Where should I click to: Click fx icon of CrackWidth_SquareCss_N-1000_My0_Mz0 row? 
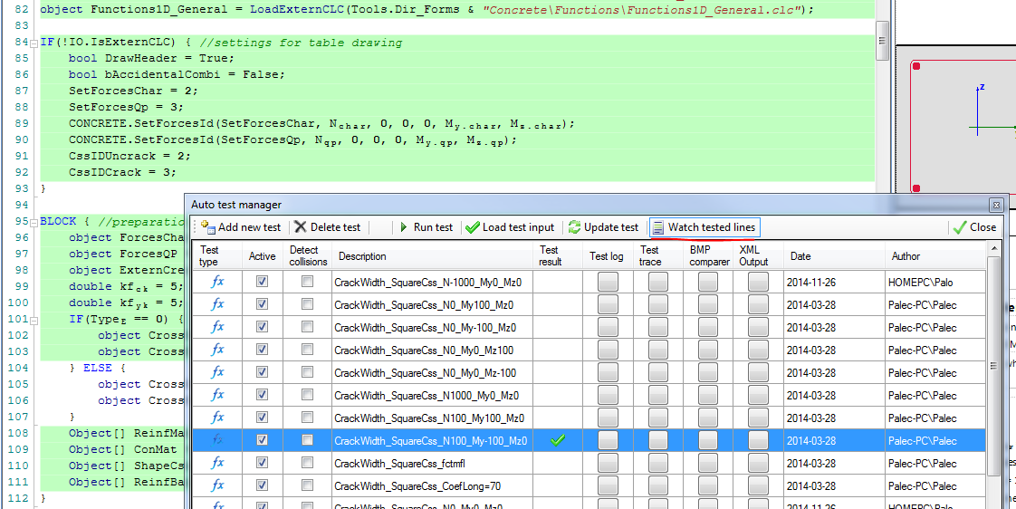(217, 282)
